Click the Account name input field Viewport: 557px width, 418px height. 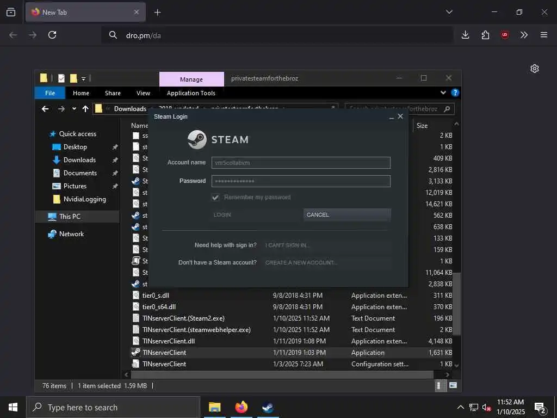coord(301,163)
